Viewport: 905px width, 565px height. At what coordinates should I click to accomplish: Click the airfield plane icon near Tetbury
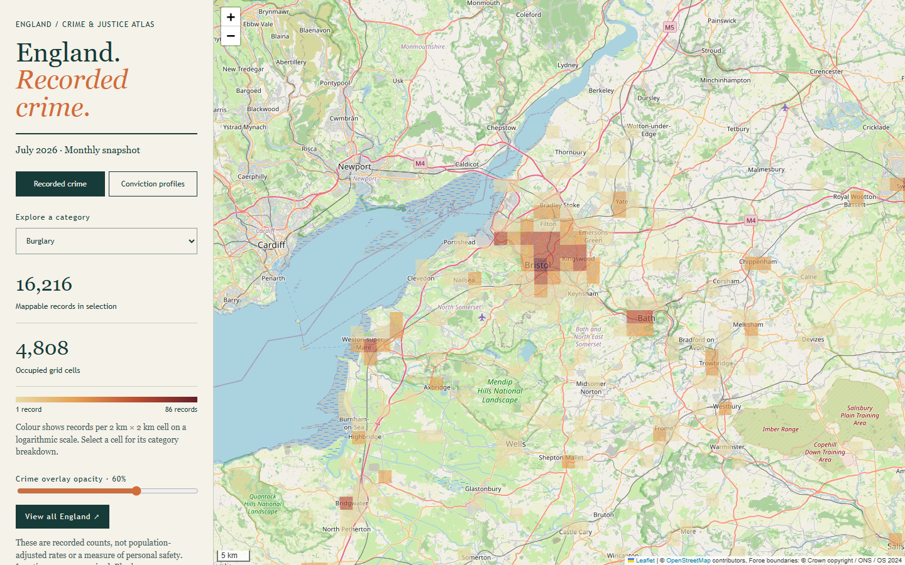coord(785,107)
